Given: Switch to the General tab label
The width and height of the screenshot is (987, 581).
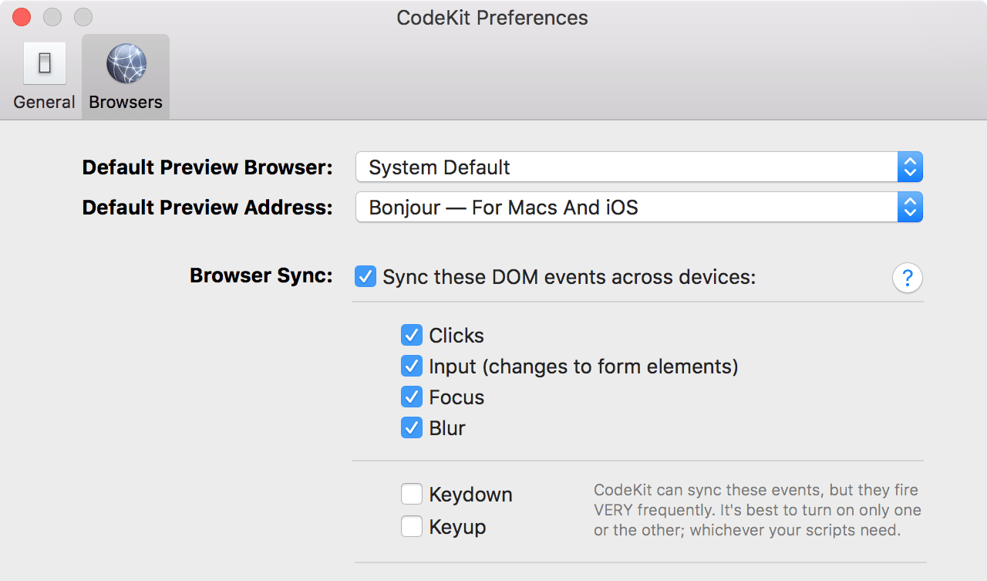Looking at the screenshot, I should coord(45,102).
